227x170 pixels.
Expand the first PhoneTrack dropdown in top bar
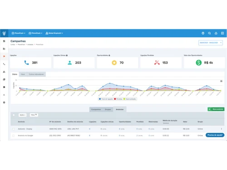pyautogui.click(x=19, y=33)
